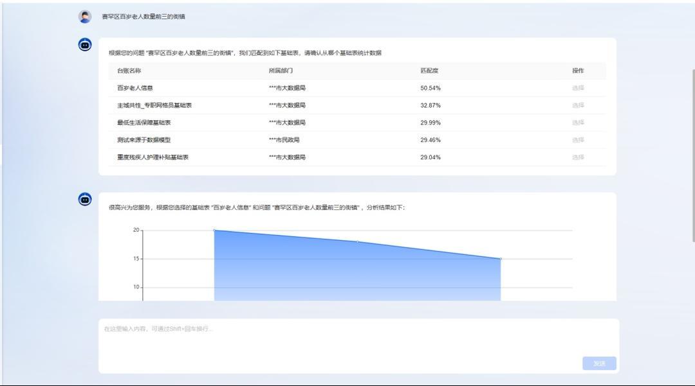
Task: Click the user's question text at top
Action: tap(143, 17)
